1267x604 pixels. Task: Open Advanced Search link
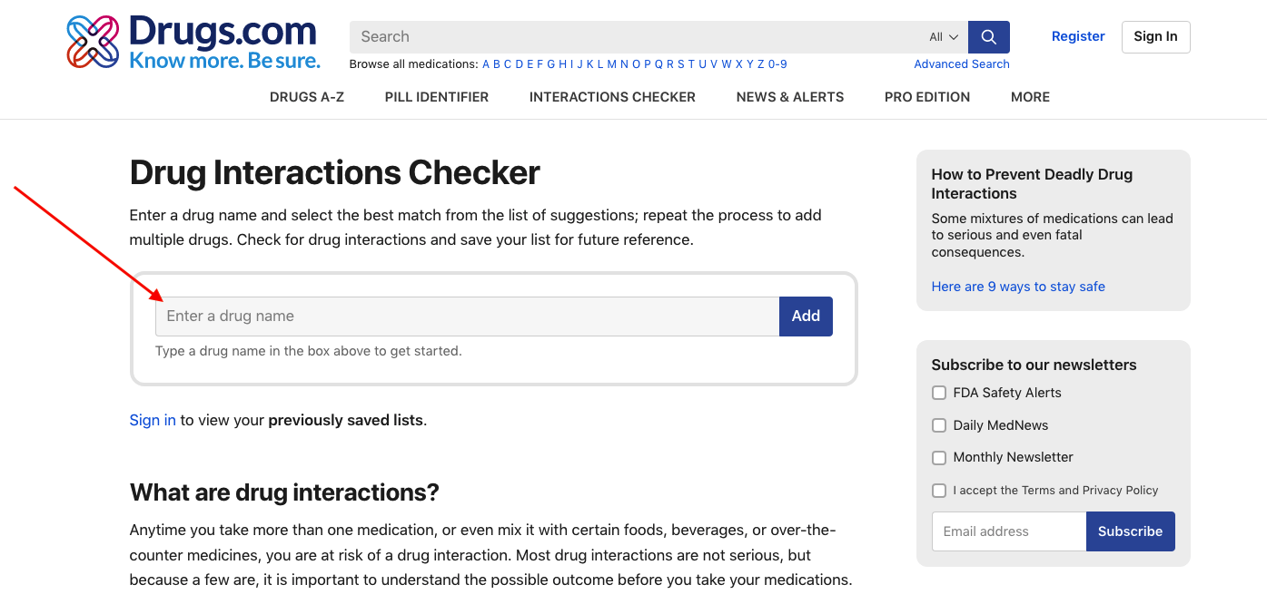962,64
